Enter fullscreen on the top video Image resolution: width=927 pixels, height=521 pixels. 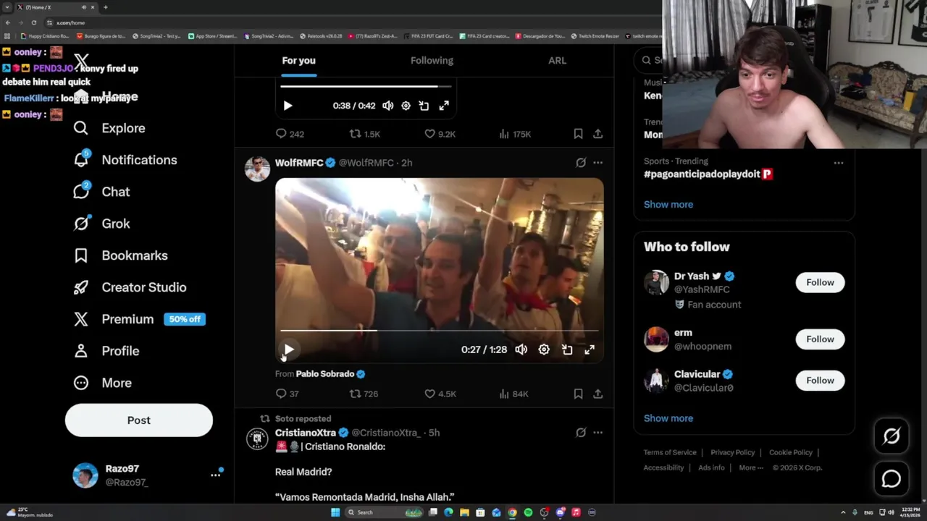coord(444,106)
